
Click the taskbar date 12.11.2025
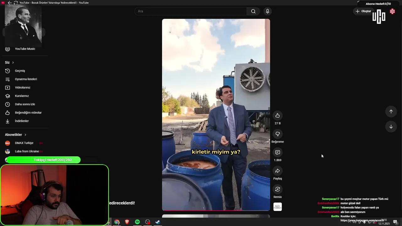(384, 223)
